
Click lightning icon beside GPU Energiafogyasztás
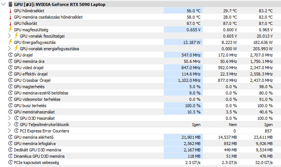point(10,42)
